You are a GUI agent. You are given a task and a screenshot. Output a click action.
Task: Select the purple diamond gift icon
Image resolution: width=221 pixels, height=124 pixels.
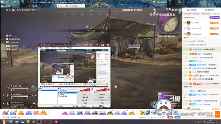(87, 113)
